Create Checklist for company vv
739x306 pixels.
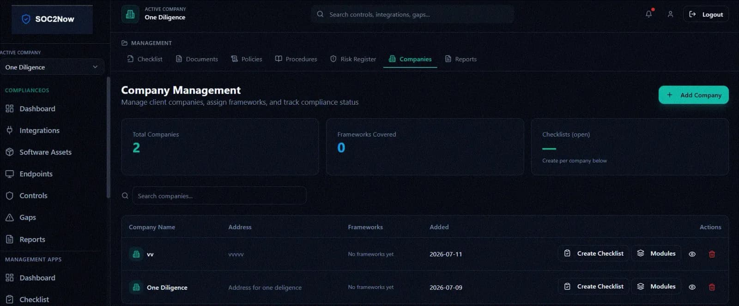pos(594,253)
